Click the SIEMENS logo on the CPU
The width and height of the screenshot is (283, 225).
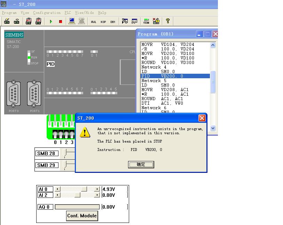pyautogui.click(x=14, y=35)
